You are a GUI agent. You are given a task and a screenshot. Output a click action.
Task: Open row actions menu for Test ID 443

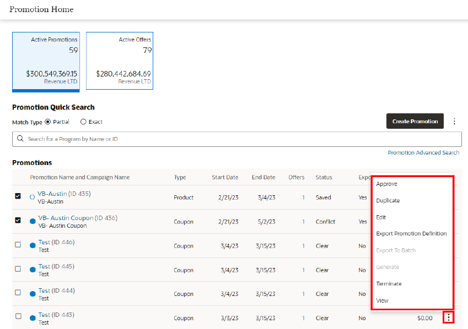pos(448,317)
